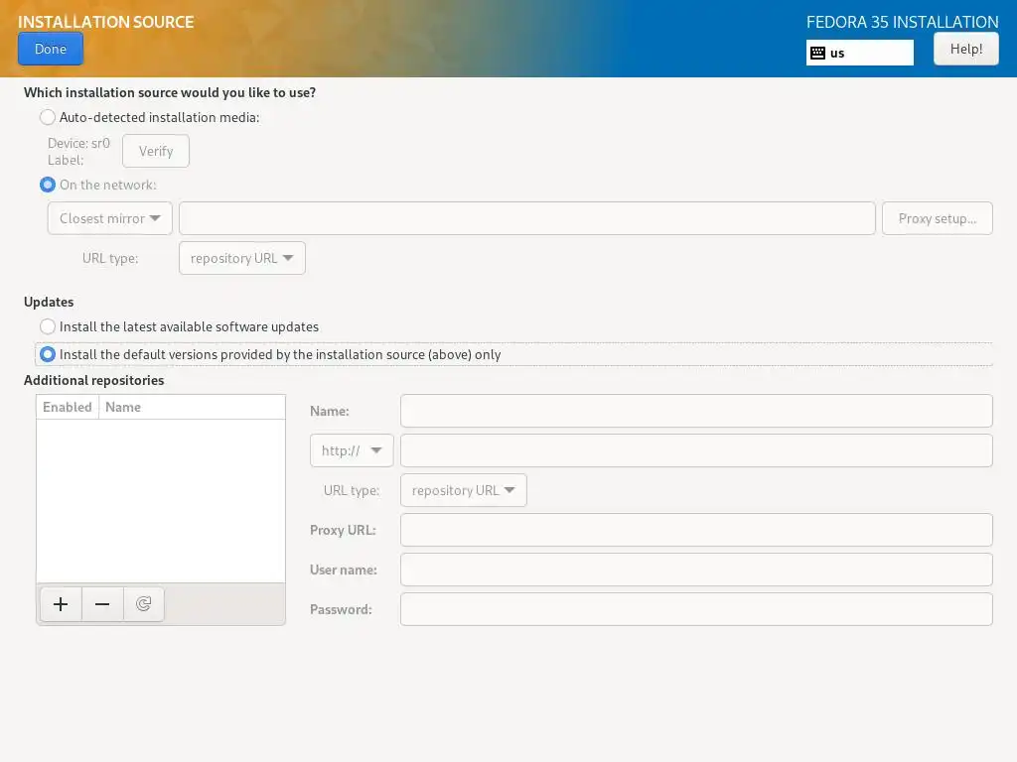The height and width of the screenshot is (762, 1017).
Task: Open the Closest mirror dropdown
Action: (109, 218)
